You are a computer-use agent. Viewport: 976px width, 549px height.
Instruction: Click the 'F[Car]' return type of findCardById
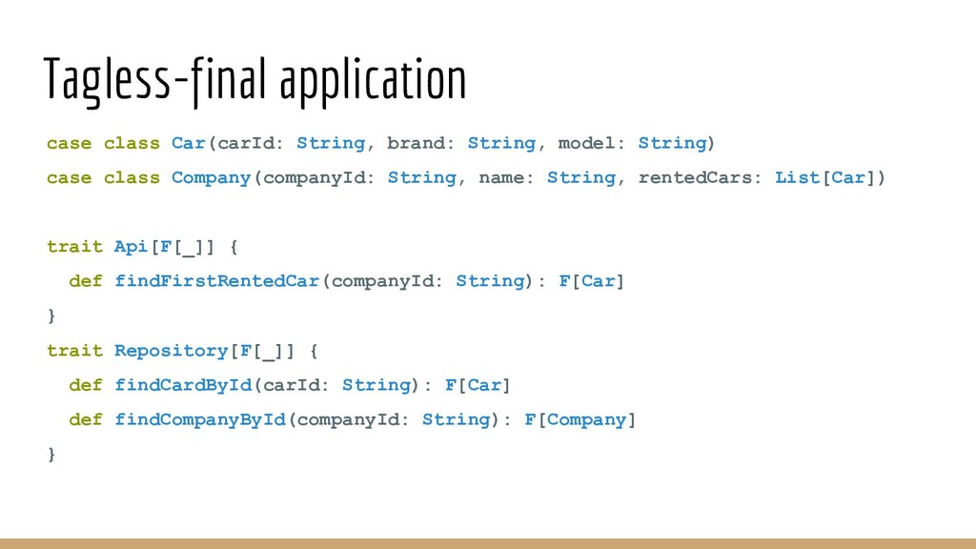[x=478, y=385]
